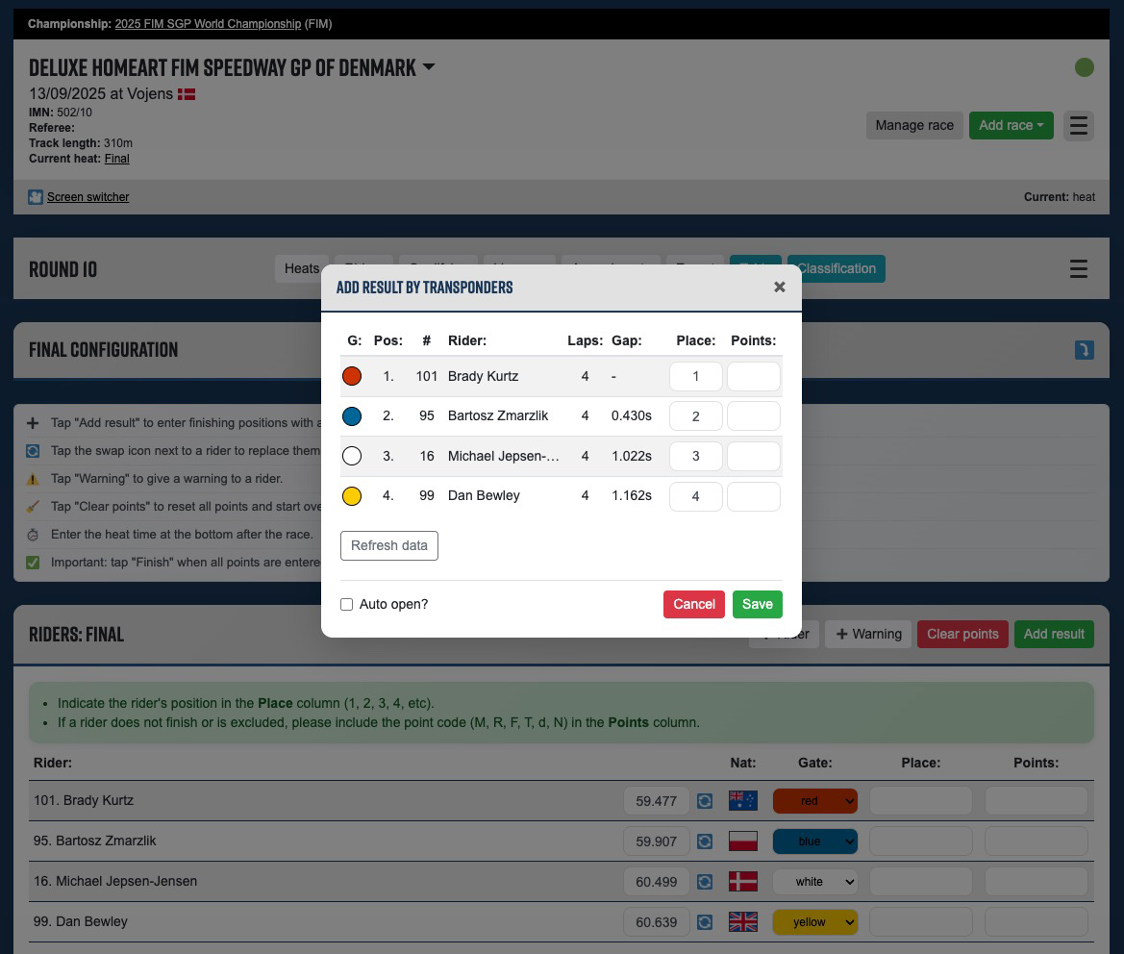Click swap icon next to Dan Bewley
The width and height of the screenshot is (1124, 954).
[x=705, y=921]
